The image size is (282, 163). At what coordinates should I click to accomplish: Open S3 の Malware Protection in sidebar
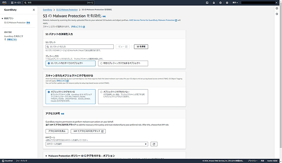[15, 23]
